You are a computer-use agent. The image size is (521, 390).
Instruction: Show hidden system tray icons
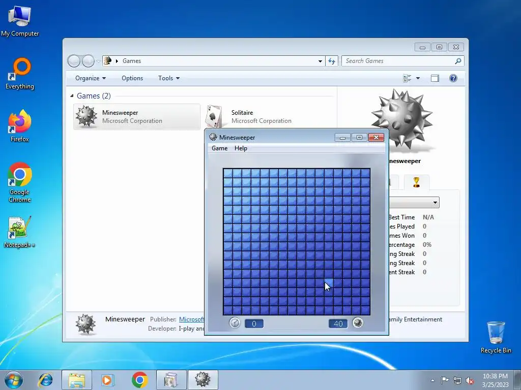click(432, 380)
